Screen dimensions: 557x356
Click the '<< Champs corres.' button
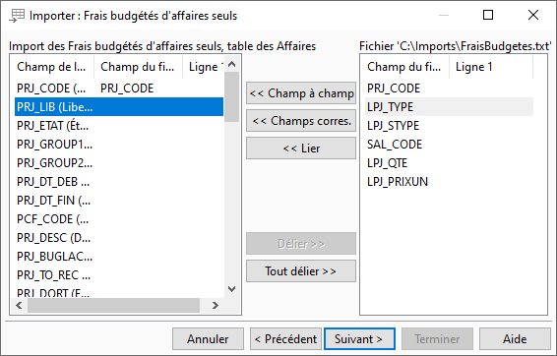coord(301,121)
